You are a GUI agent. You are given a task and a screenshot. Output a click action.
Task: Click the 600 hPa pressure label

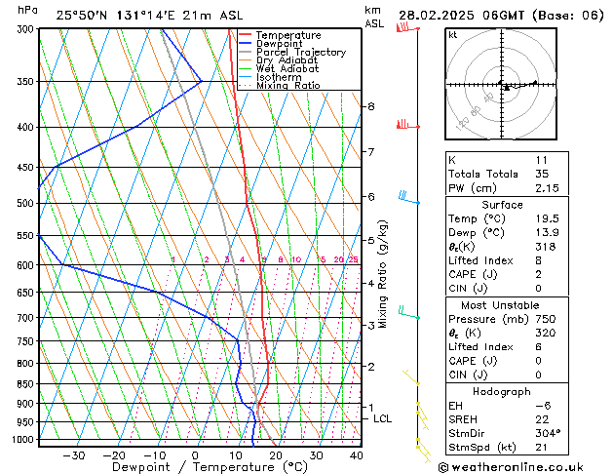pos(27,265)
